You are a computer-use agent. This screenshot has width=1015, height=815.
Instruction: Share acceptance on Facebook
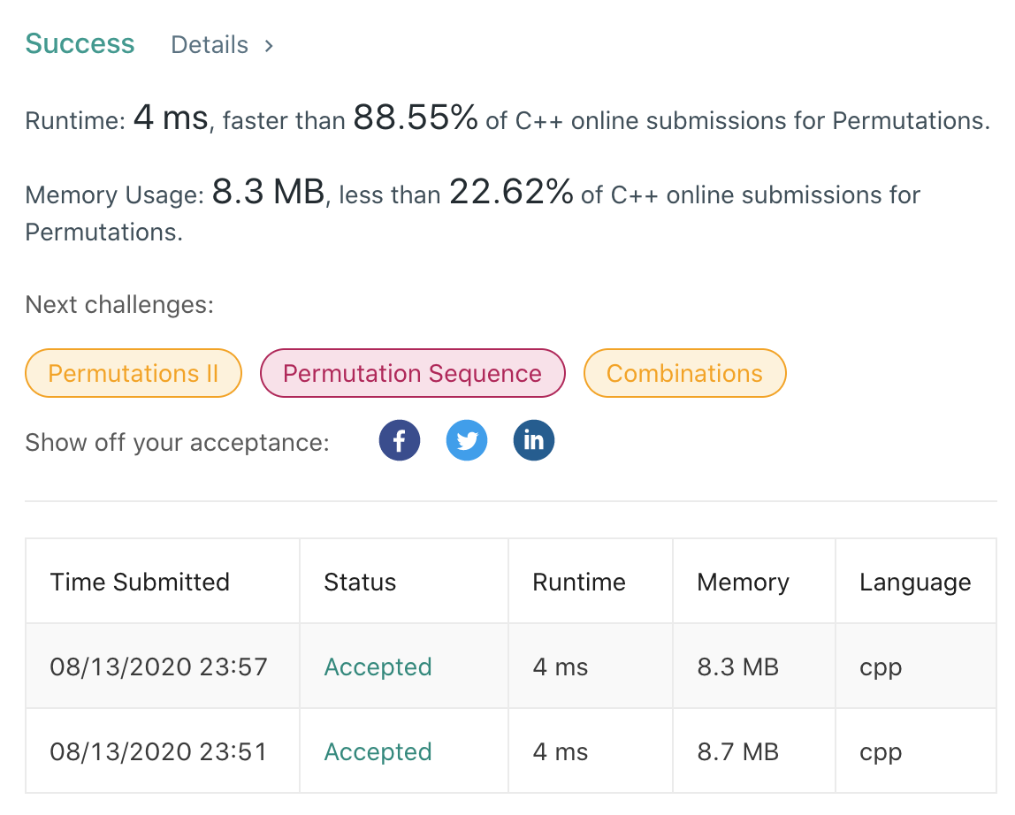400,439
